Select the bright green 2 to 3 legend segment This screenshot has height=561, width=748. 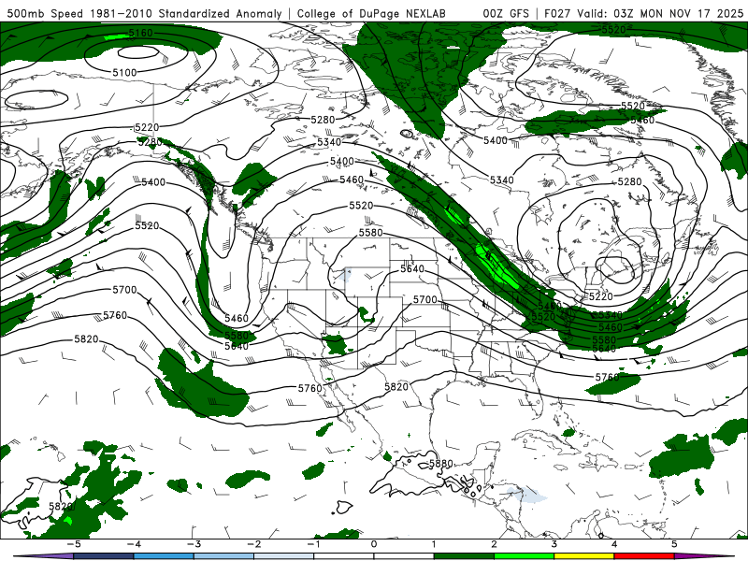tap(524, 556)
